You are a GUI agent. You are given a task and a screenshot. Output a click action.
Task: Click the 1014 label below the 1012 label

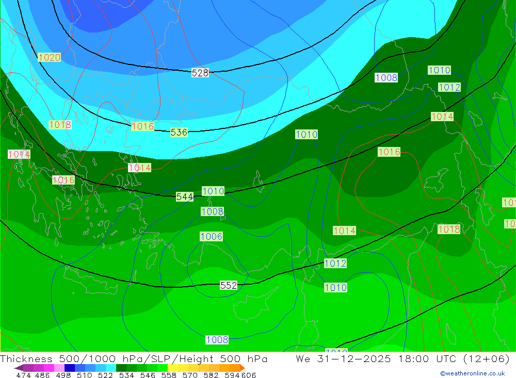442,117
